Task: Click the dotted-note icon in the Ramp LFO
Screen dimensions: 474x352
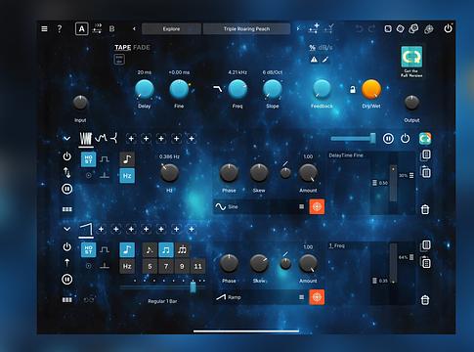Action: [150, 250]
